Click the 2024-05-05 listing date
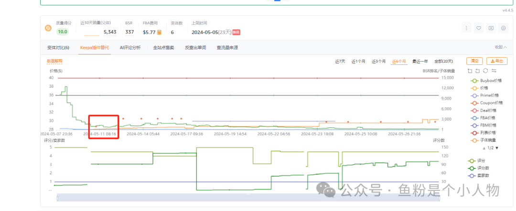Image resolution: width=516 pixels, height=211 pixels. click(204, 32)
